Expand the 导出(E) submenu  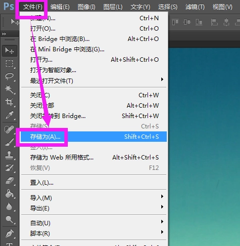coord(94,208)
